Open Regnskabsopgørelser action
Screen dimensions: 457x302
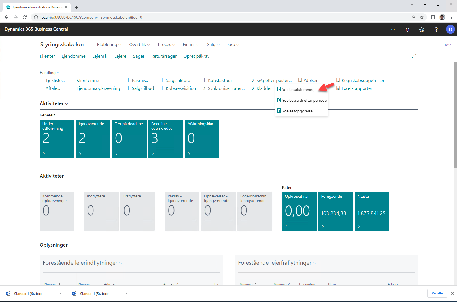360,81
